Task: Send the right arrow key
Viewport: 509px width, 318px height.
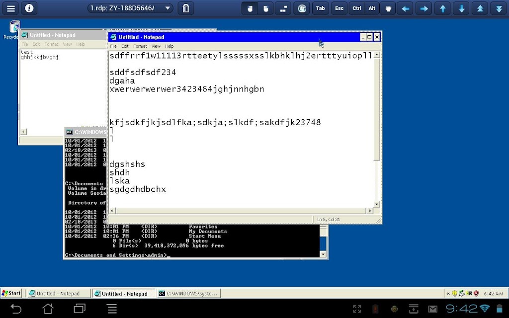Action: [424, 8]
